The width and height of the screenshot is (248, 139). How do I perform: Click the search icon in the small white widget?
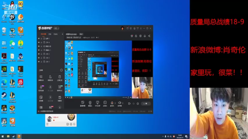(x=74, y=124)
